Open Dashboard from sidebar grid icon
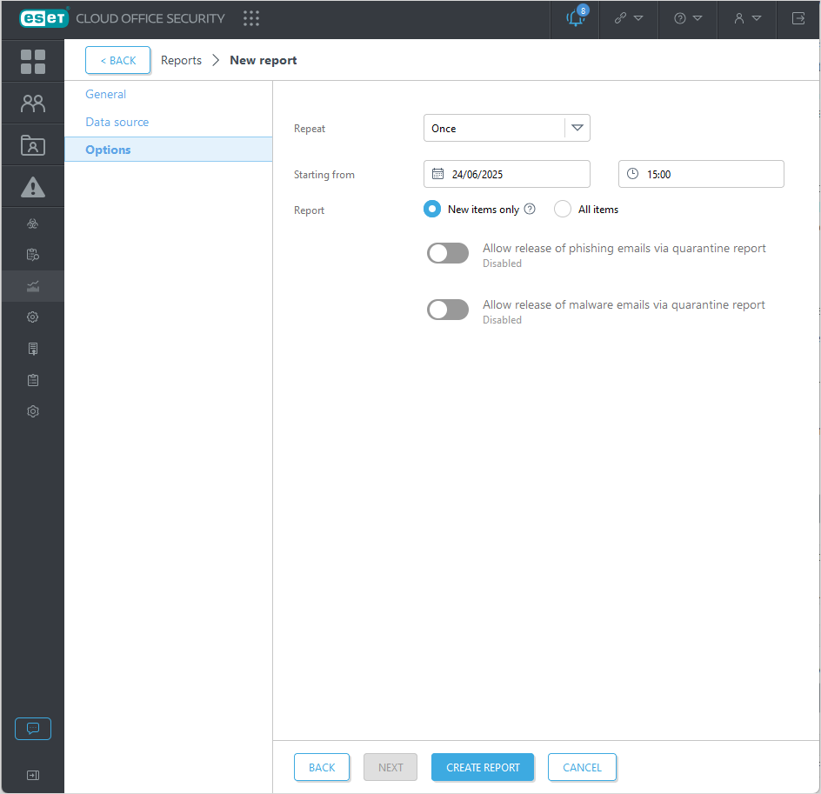This screenshot has height=794, width=821. click(x=33, y=62)
